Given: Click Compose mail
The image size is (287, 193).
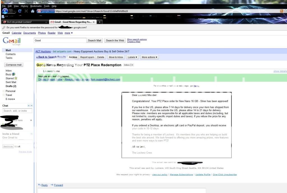Looking at the screenshot, I should [13, 65].
